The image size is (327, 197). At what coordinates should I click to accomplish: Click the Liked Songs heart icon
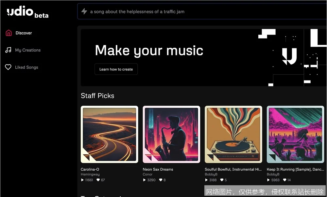(9, 67)
